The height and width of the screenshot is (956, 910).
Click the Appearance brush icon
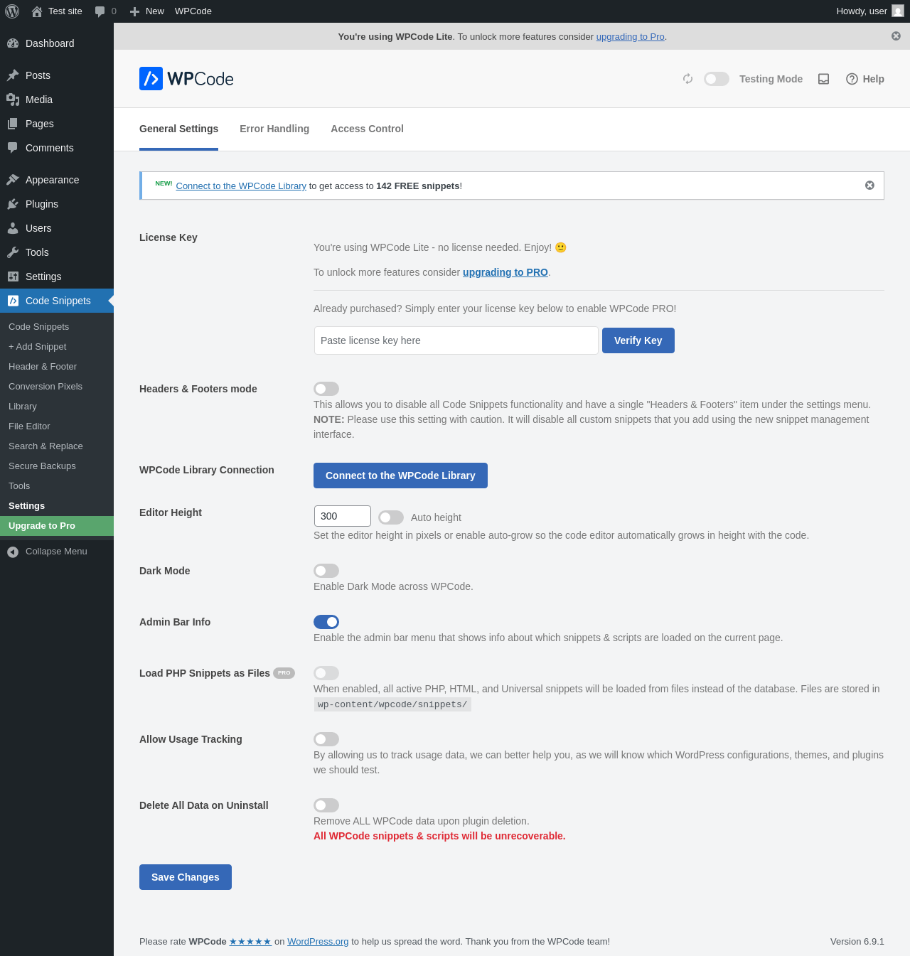pyautogui.click(x=13, y=180)
